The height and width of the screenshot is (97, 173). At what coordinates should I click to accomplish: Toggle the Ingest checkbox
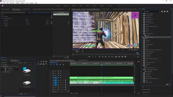click(19, 63)
